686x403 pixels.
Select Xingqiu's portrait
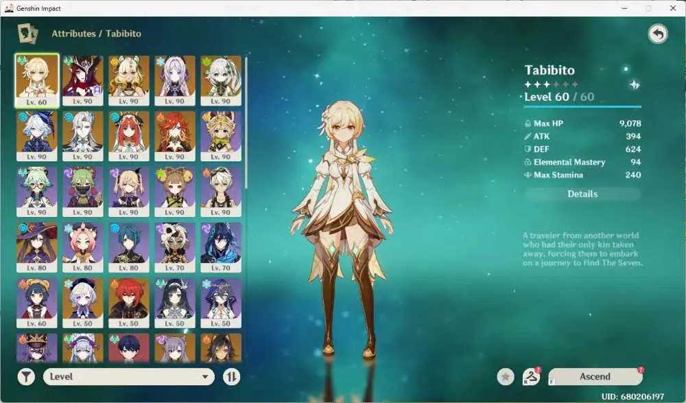[129, 247]
